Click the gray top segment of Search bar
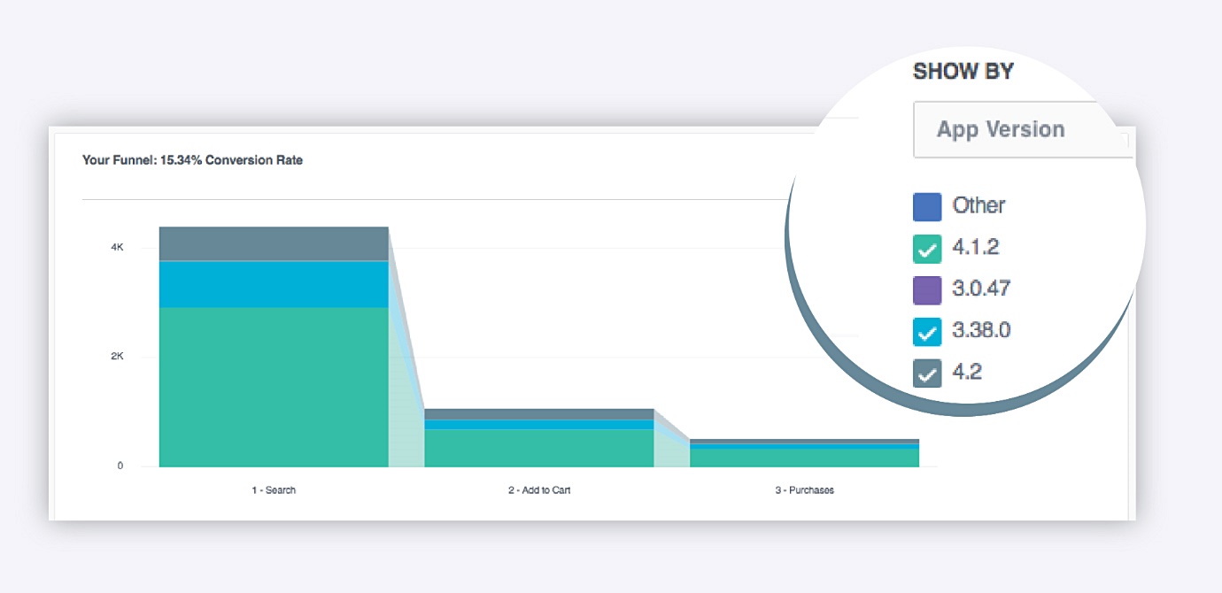1222x593 pixels. [x=274, y=243]
